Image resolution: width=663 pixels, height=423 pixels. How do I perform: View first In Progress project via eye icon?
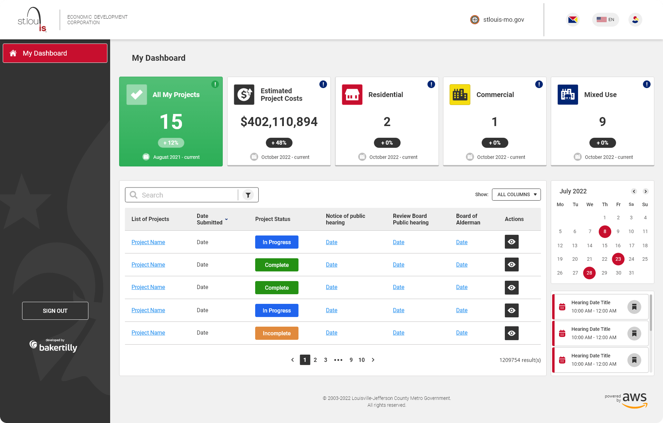pyautogui.click(x=511, y=242)
